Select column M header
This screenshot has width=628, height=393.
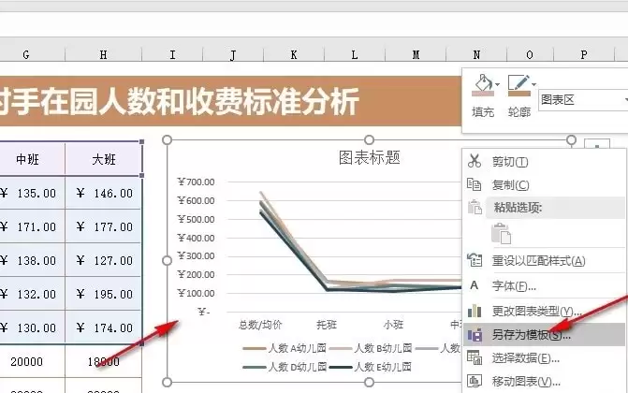coord(416,55)
